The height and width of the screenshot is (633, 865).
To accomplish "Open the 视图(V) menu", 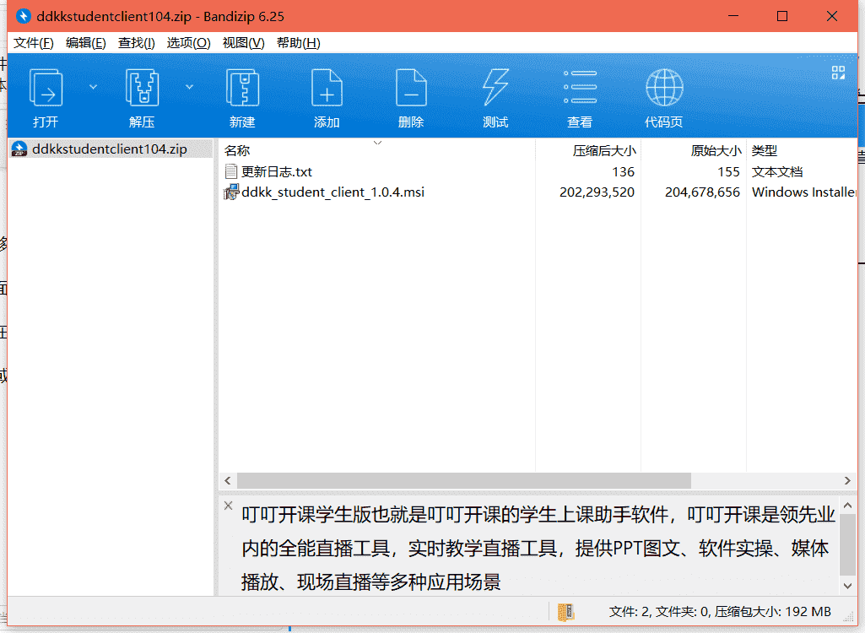I will 243,43.
